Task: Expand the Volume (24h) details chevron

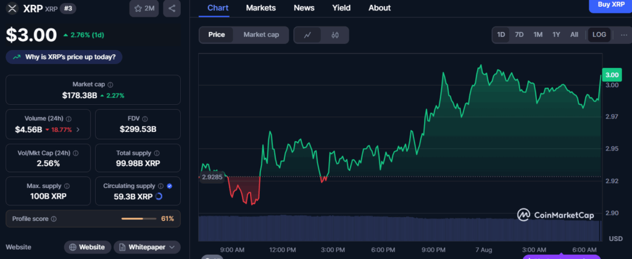Action: pos(78,129)
